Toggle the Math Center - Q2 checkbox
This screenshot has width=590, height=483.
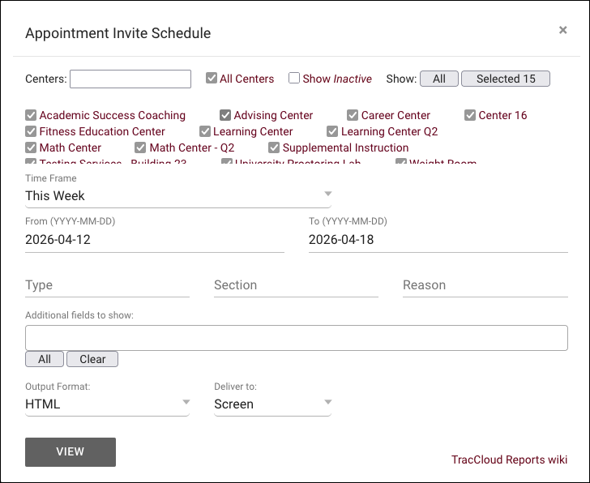click(x=141, y=147)
